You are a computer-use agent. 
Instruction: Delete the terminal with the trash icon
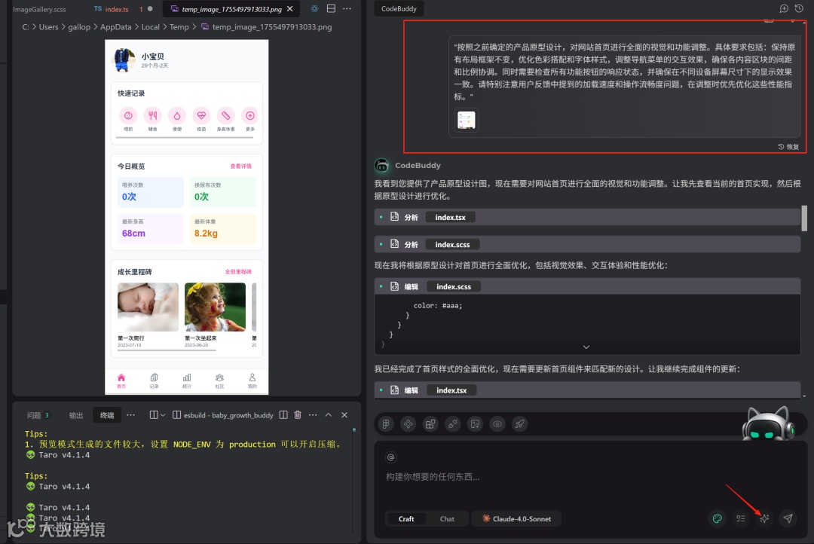tap(298, 414)
